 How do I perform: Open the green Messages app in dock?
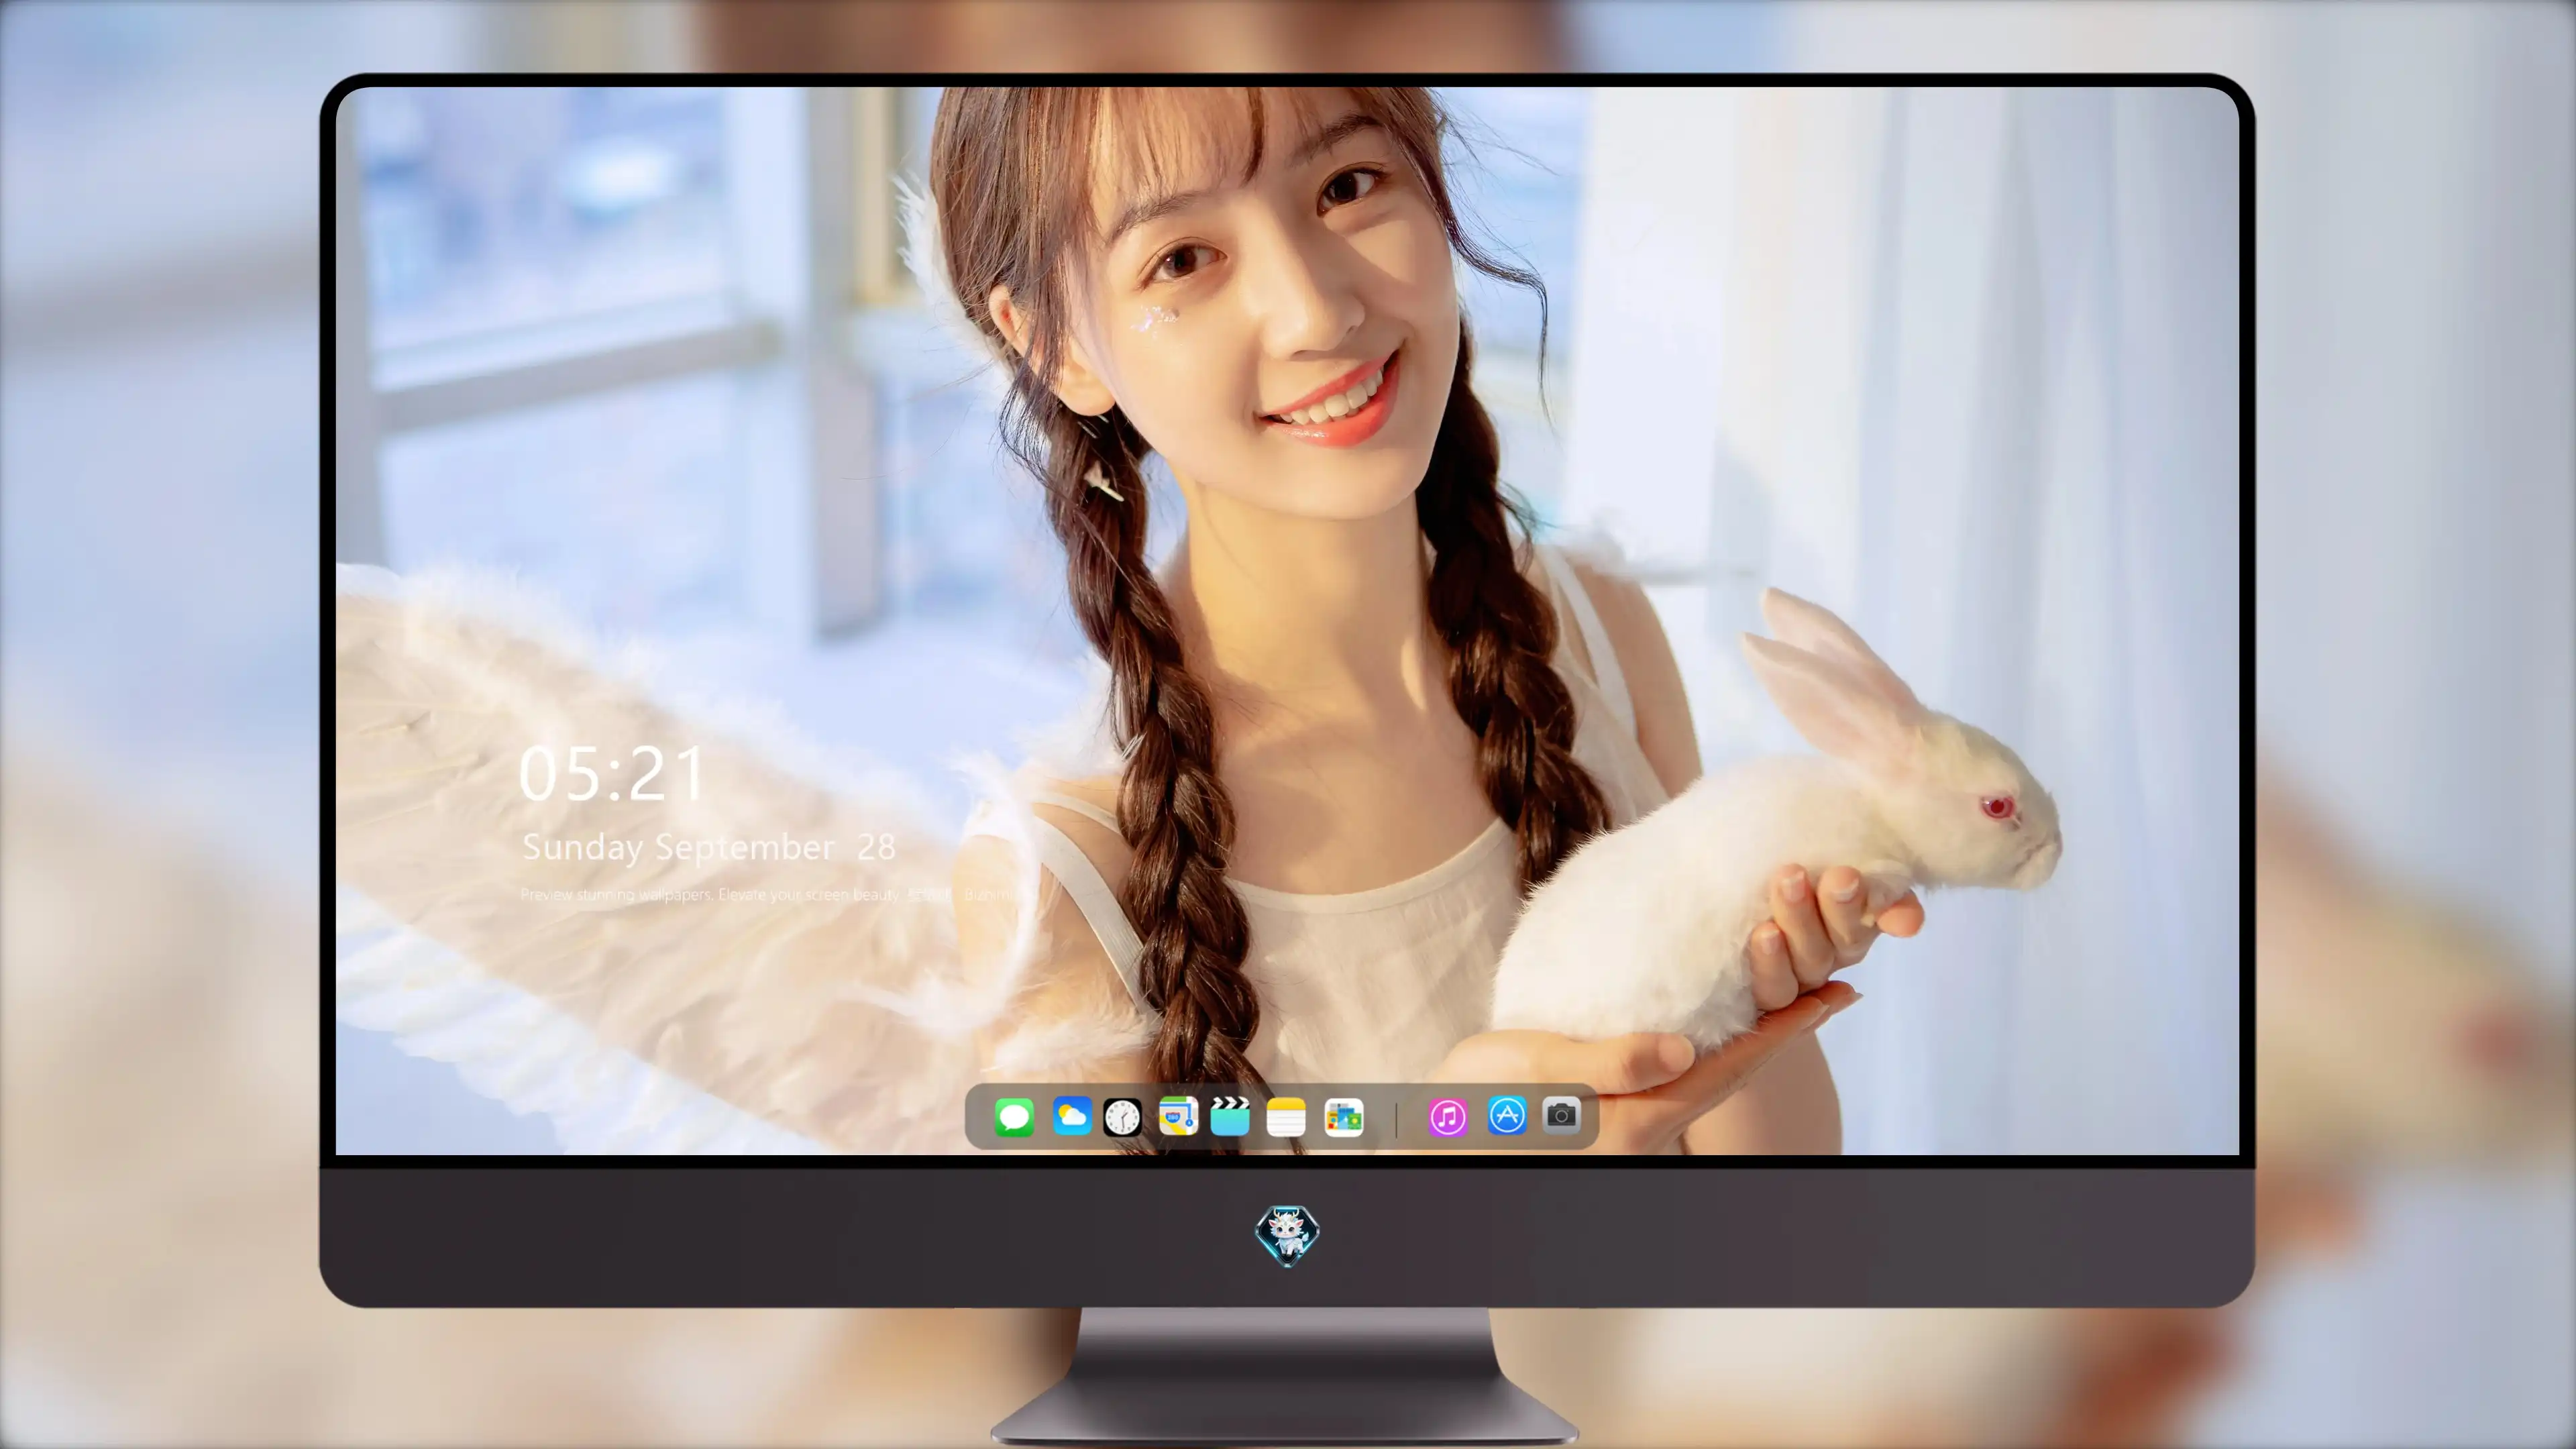pos(1014,1116)
